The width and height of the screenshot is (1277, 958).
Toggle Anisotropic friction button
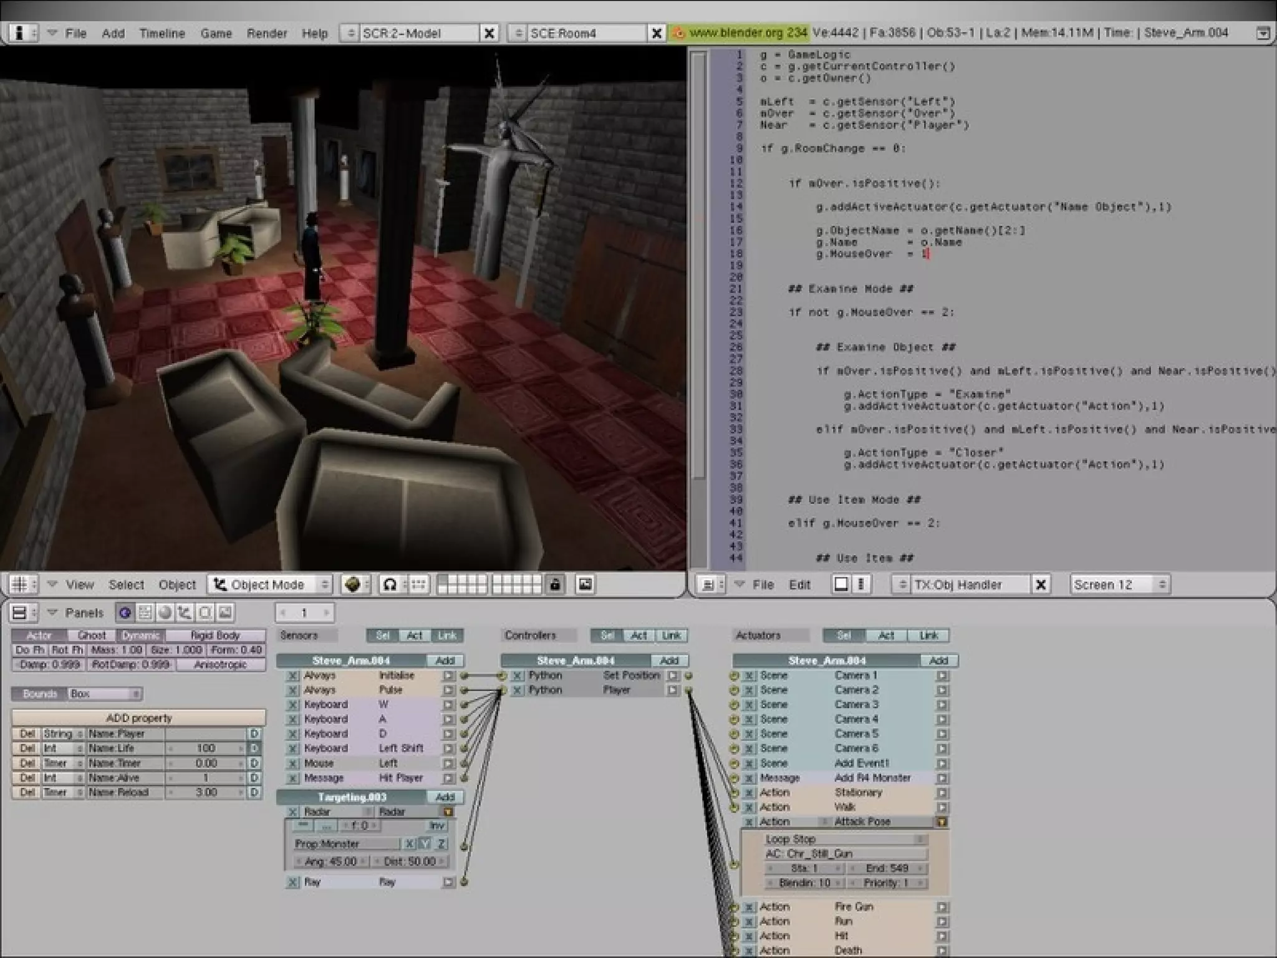pyautogui.click(x=220, y=664)
